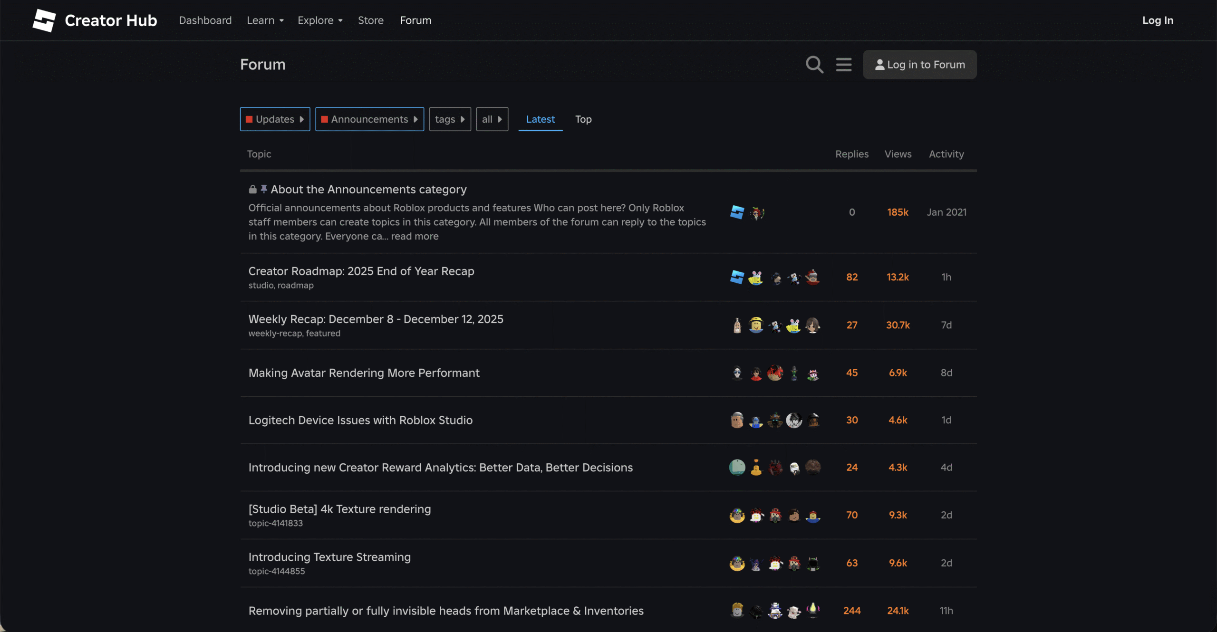The image size is (1217, 632).
Task: Click the user icon in Log in to Forum button
Action: (x=879, y=65)
